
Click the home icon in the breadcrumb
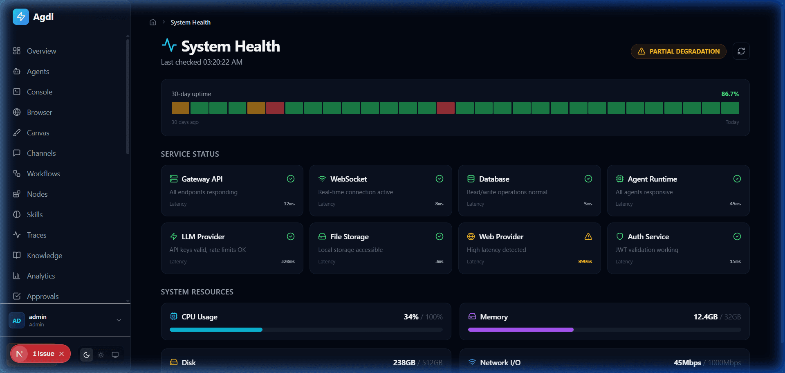pyautogui.click(x=153, y=22)
